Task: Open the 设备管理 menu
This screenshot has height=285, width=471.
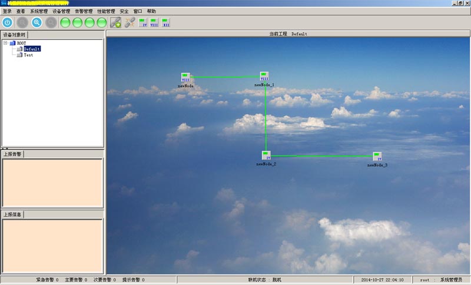Action: pos(61,11)
